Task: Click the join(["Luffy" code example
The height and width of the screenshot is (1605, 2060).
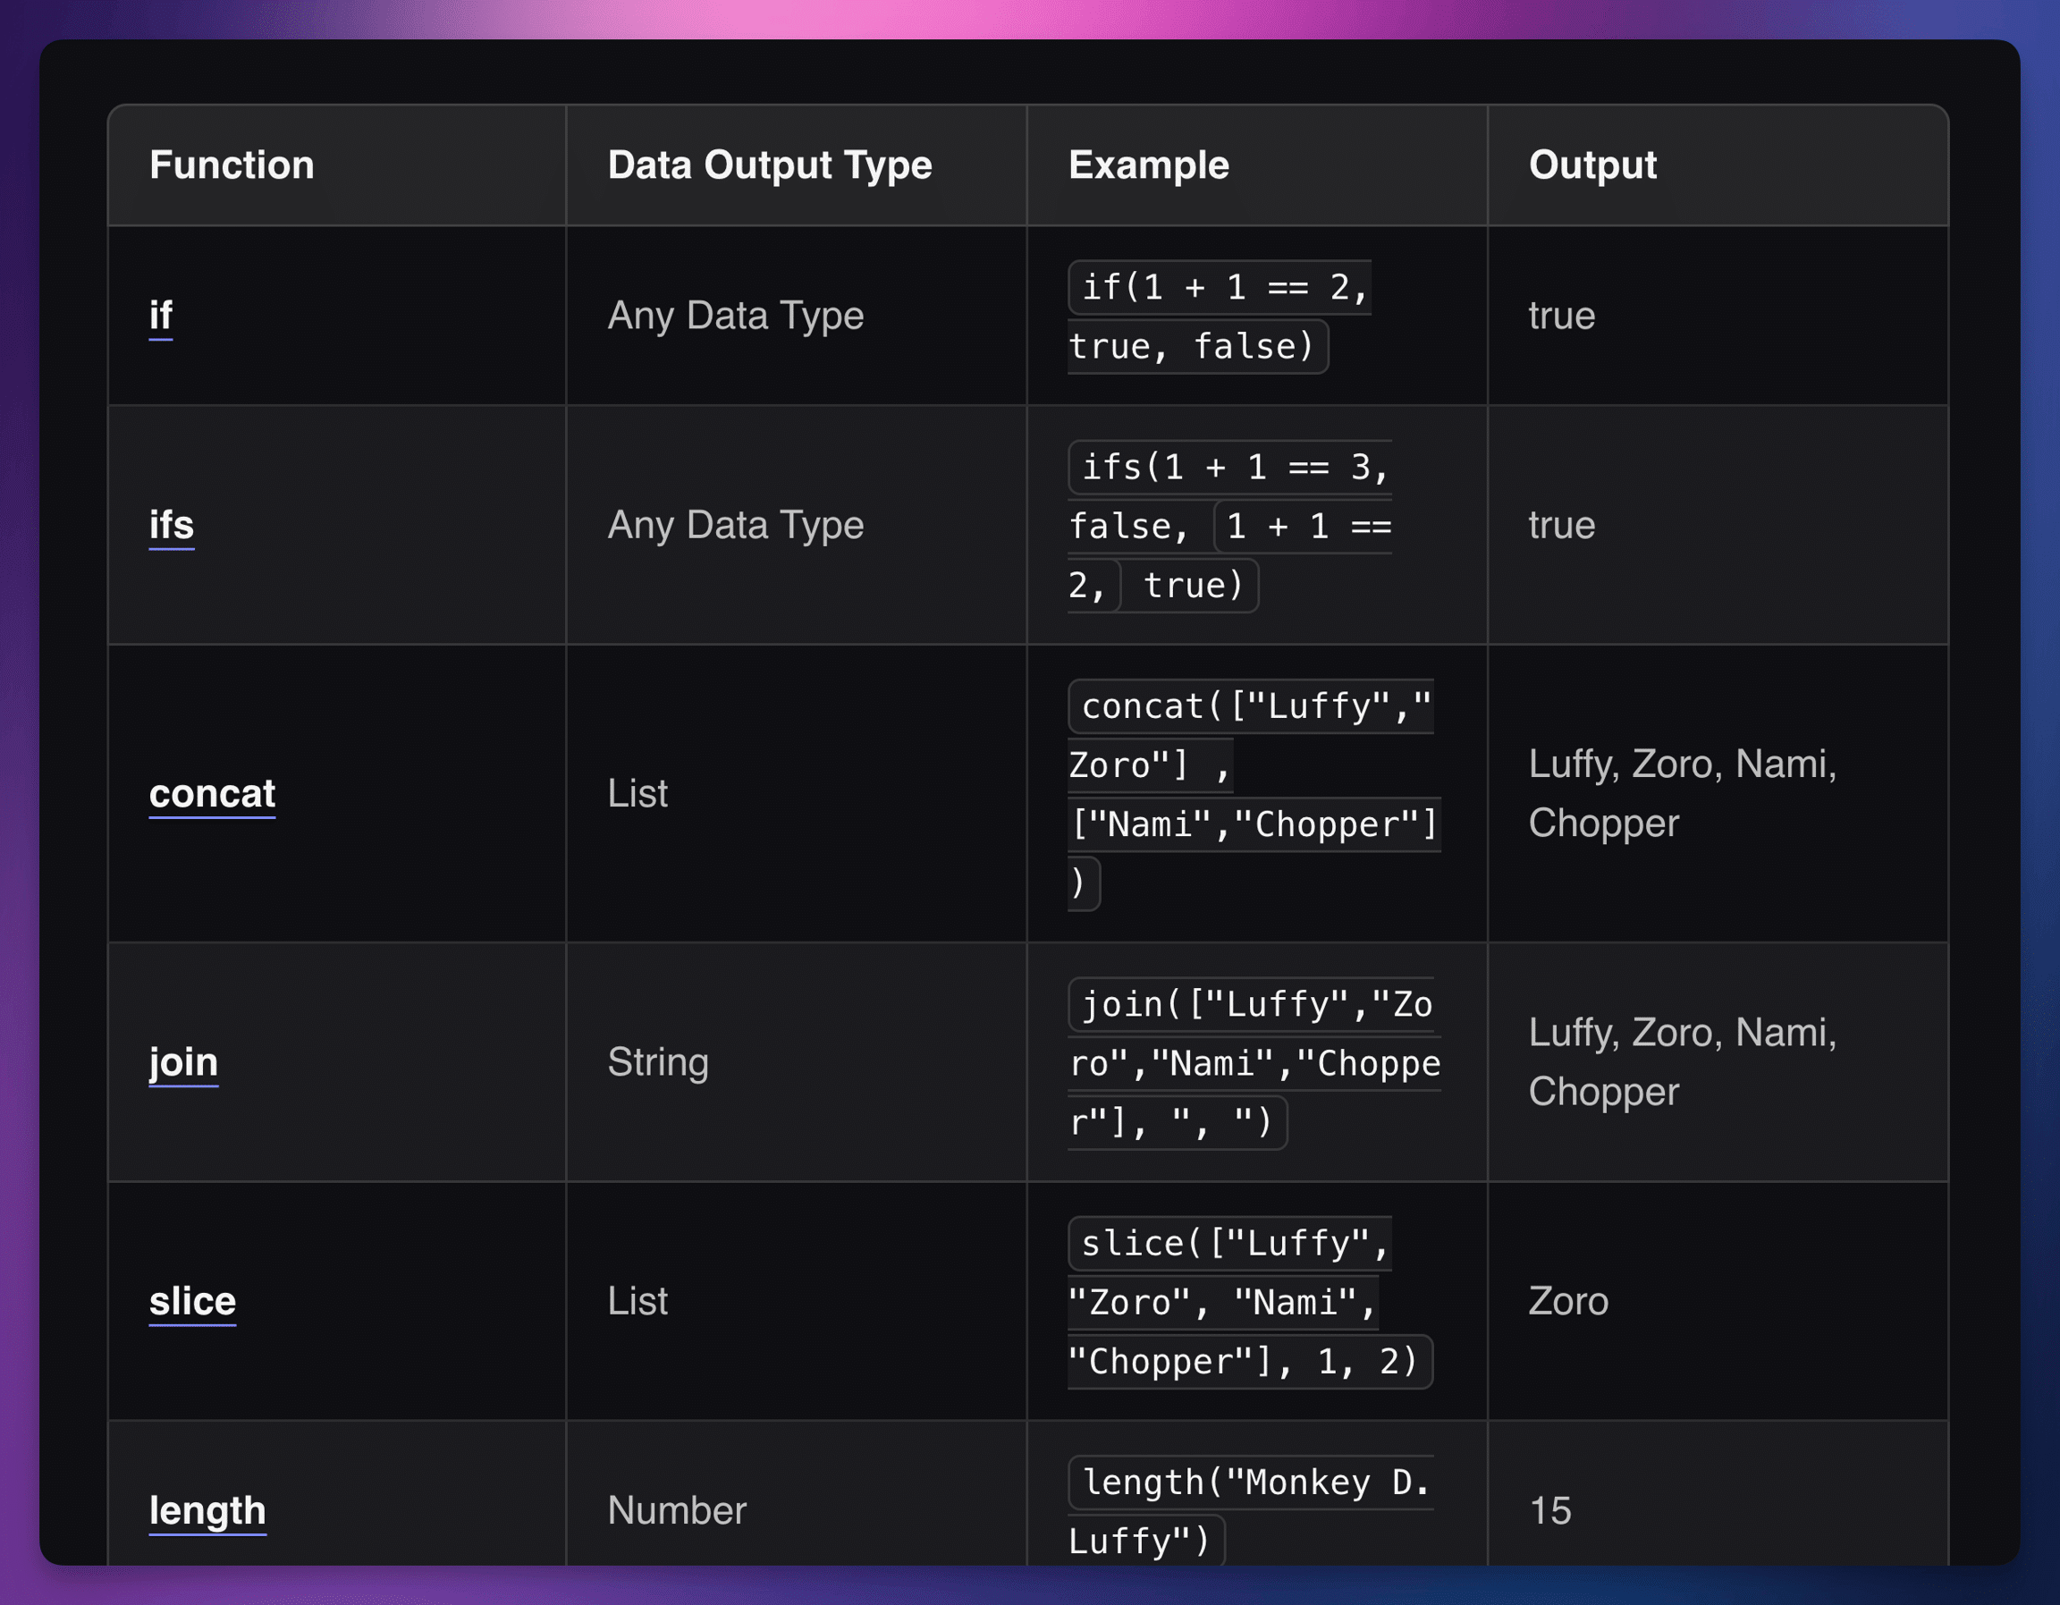Action: point(1253,1005)
